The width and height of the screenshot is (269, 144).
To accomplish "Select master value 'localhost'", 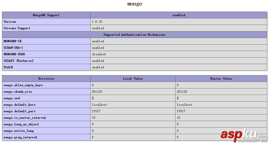I will tap(184, 105).
